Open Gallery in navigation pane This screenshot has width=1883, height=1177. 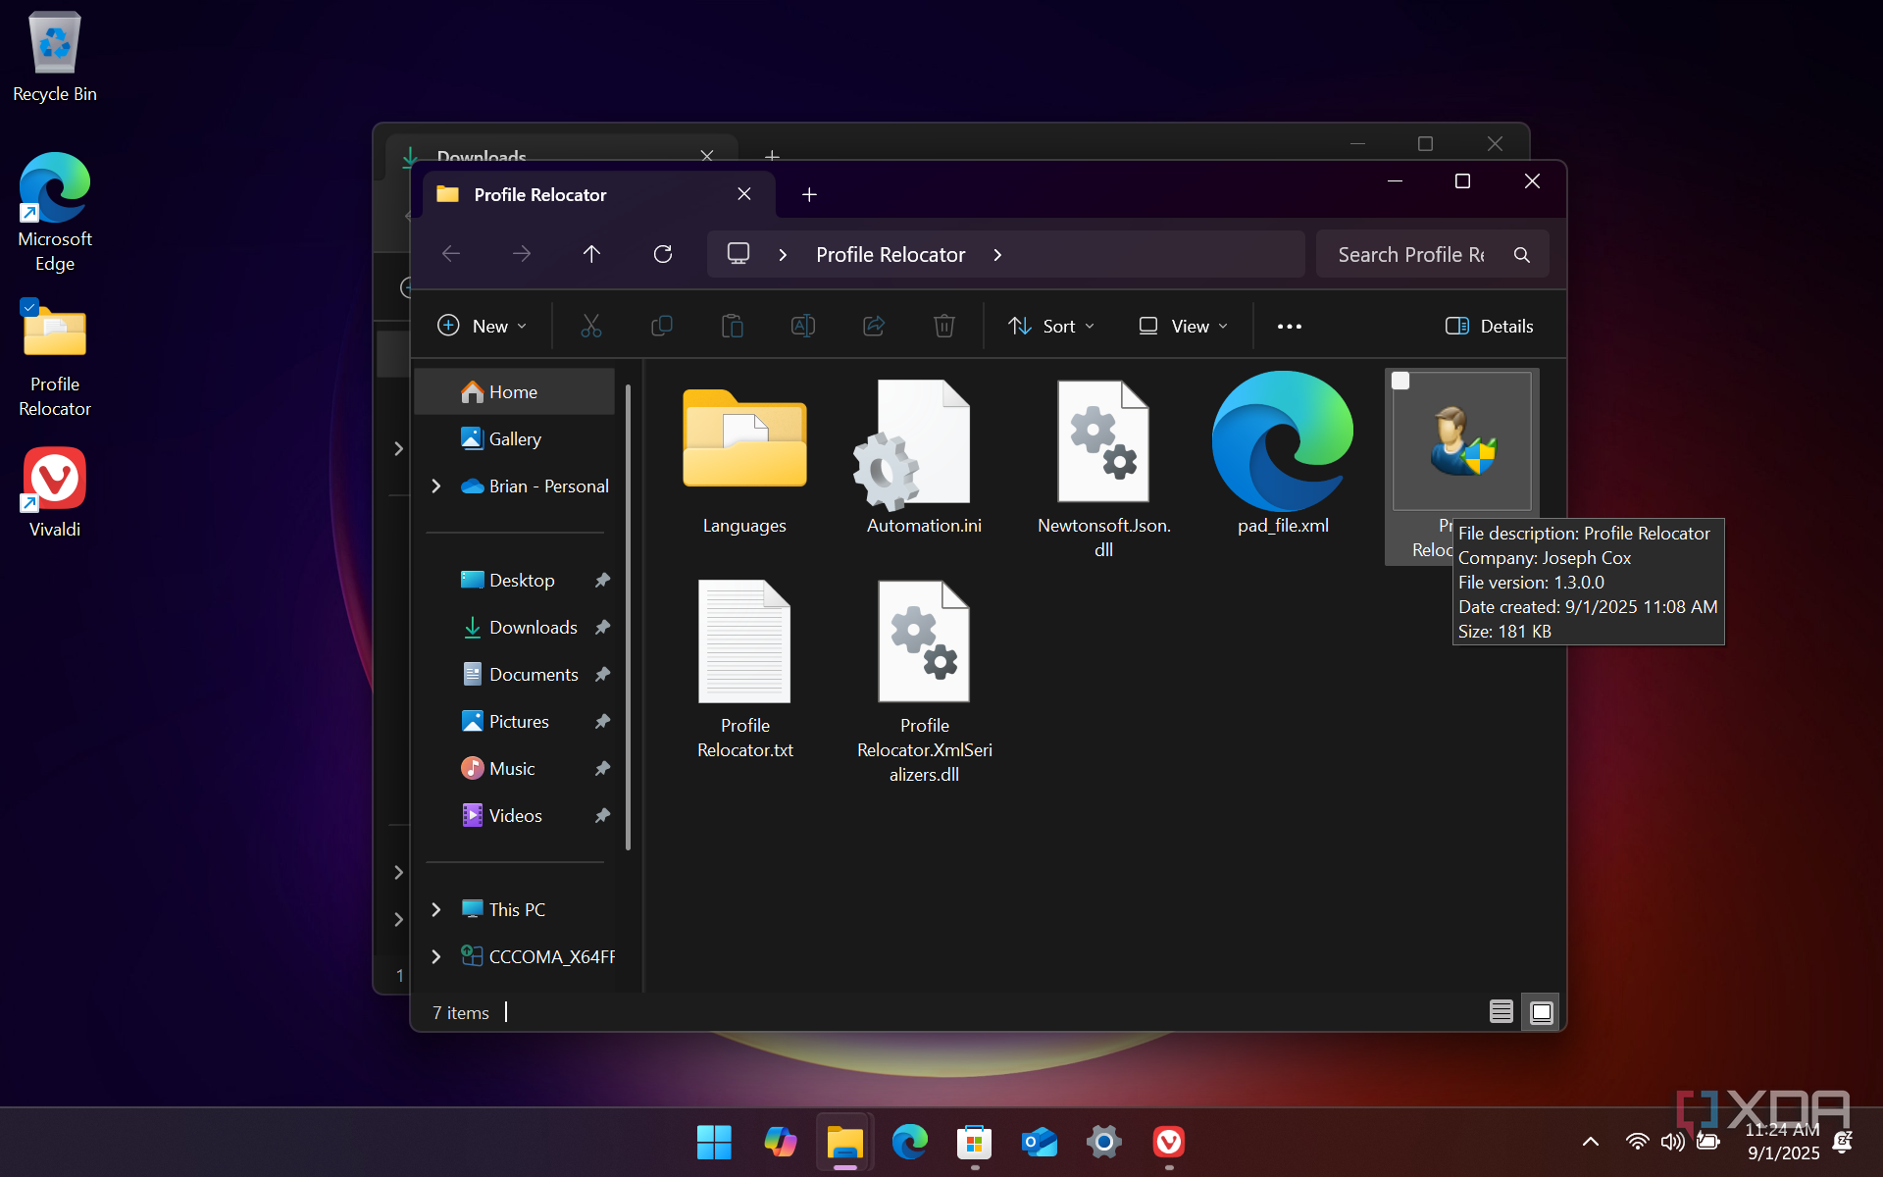[x=515, y=439]
